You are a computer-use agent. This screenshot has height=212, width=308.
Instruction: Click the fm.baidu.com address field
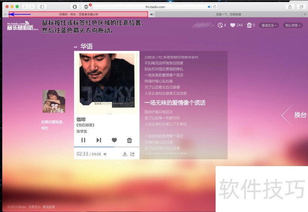155,7
